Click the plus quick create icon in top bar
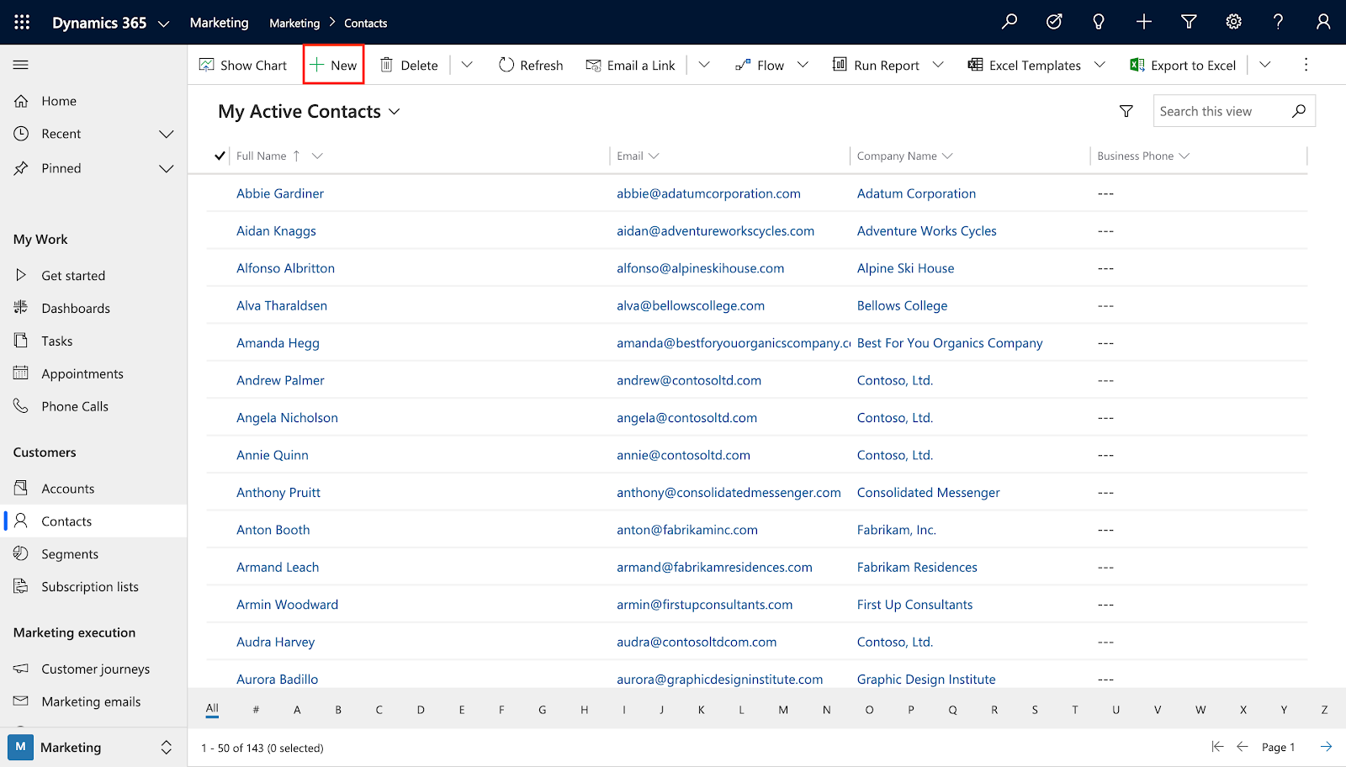The image size is (1346, 767). tap(1143, 22)
